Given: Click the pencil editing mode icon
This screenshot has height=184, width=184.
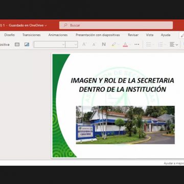Looking at the screenshot, I should [182, 35].
